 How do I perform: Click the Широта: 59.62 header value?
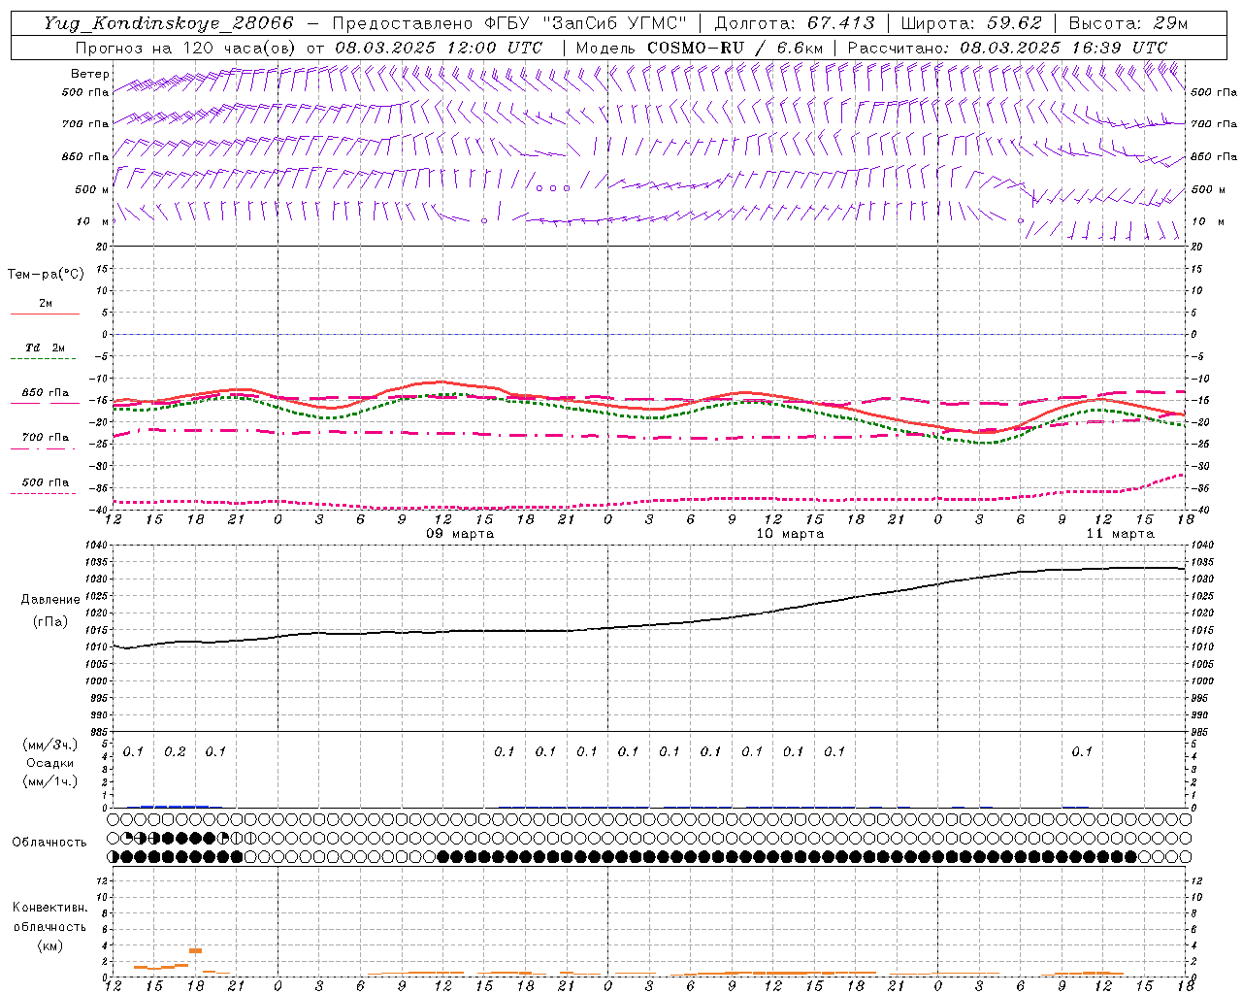(x=971, y=23)
